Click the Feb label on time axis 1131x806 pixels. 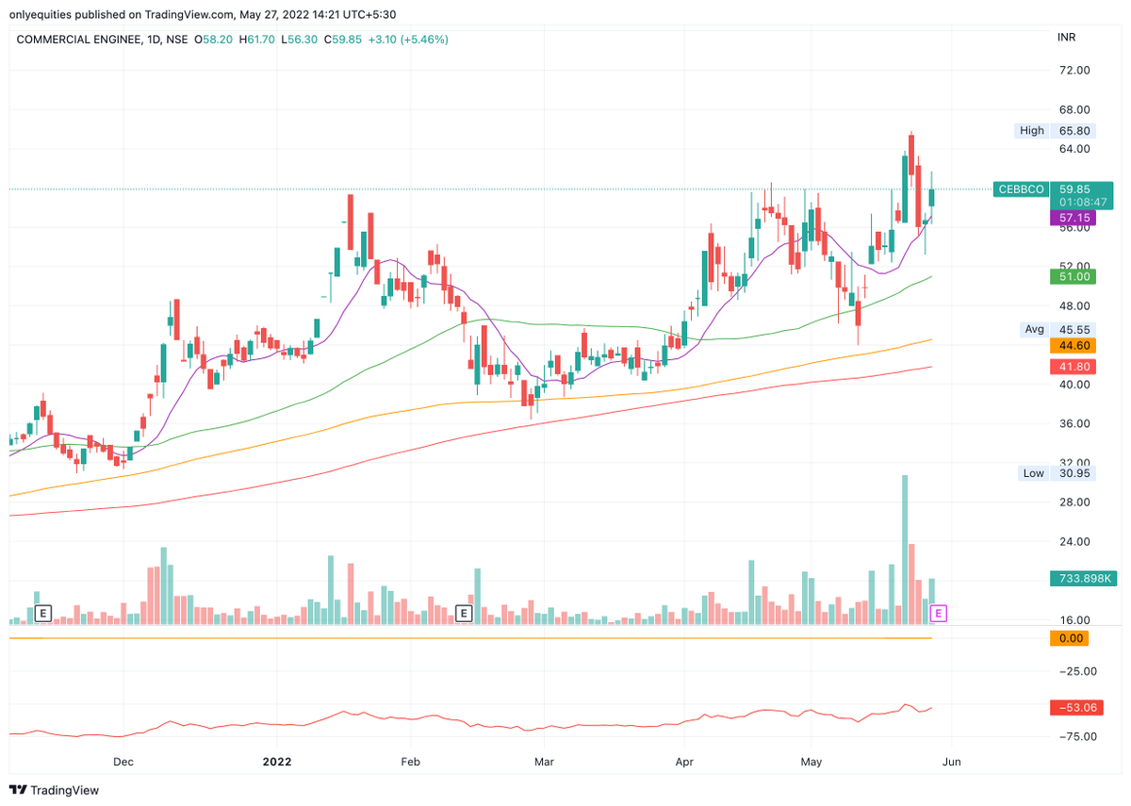point(409,761)
